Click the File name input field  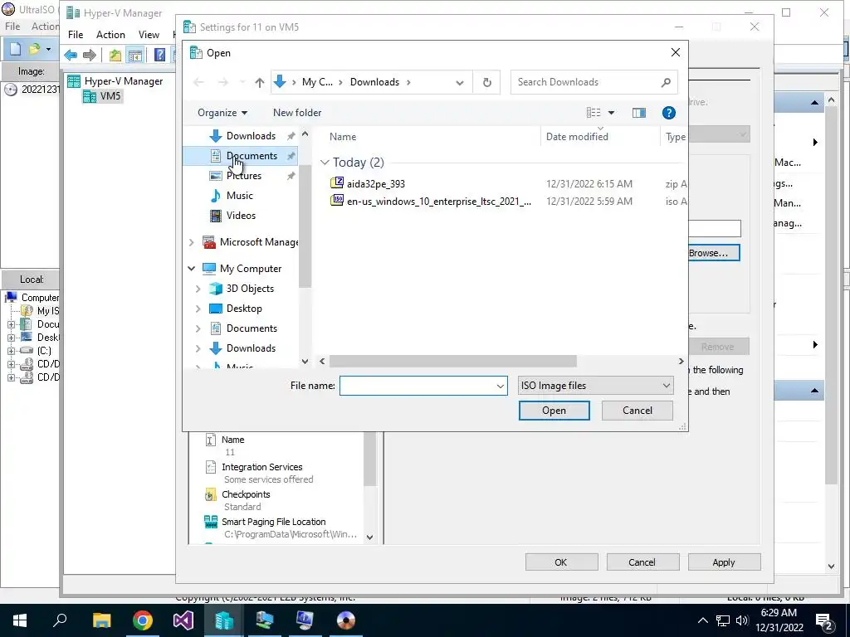pyautogui.click(x=417, y=387)
